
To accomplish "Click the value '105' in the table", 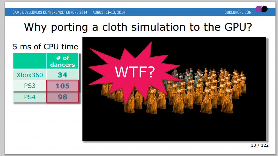I will tap(62, 86).
